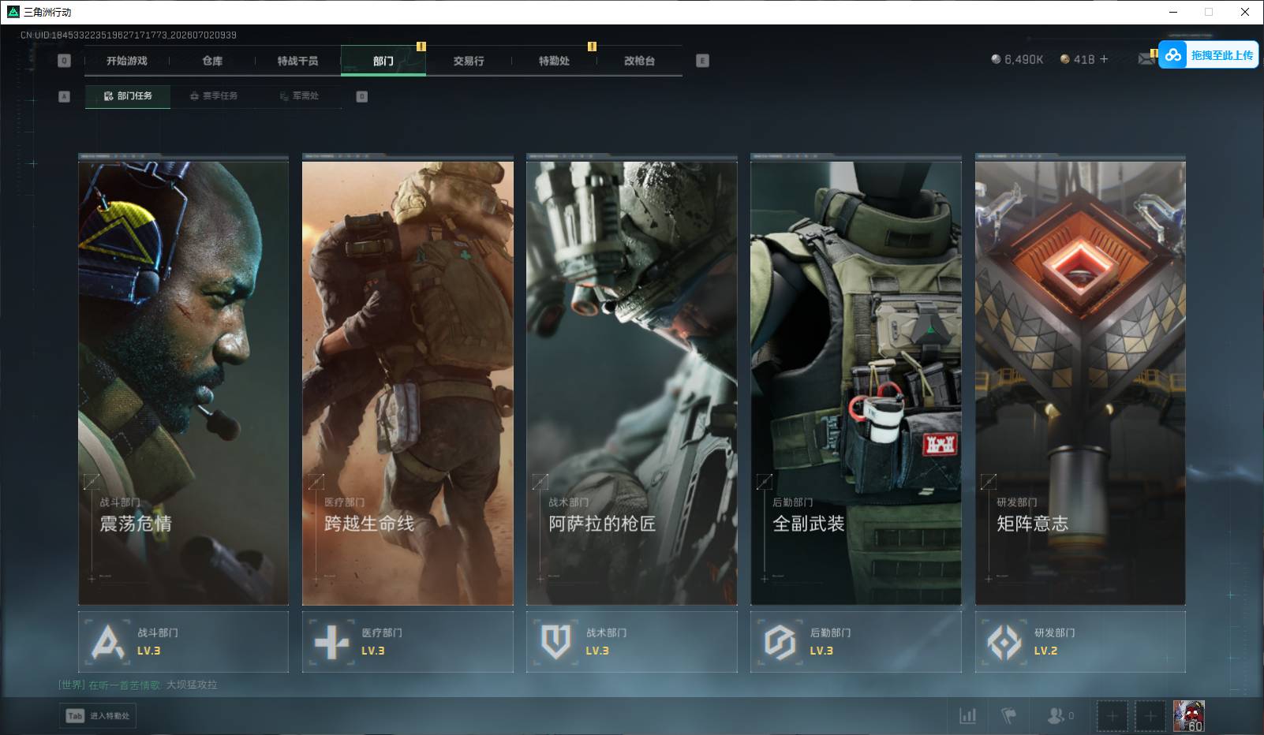Open the 赛季任务 sub-tab

click(214, 96)
